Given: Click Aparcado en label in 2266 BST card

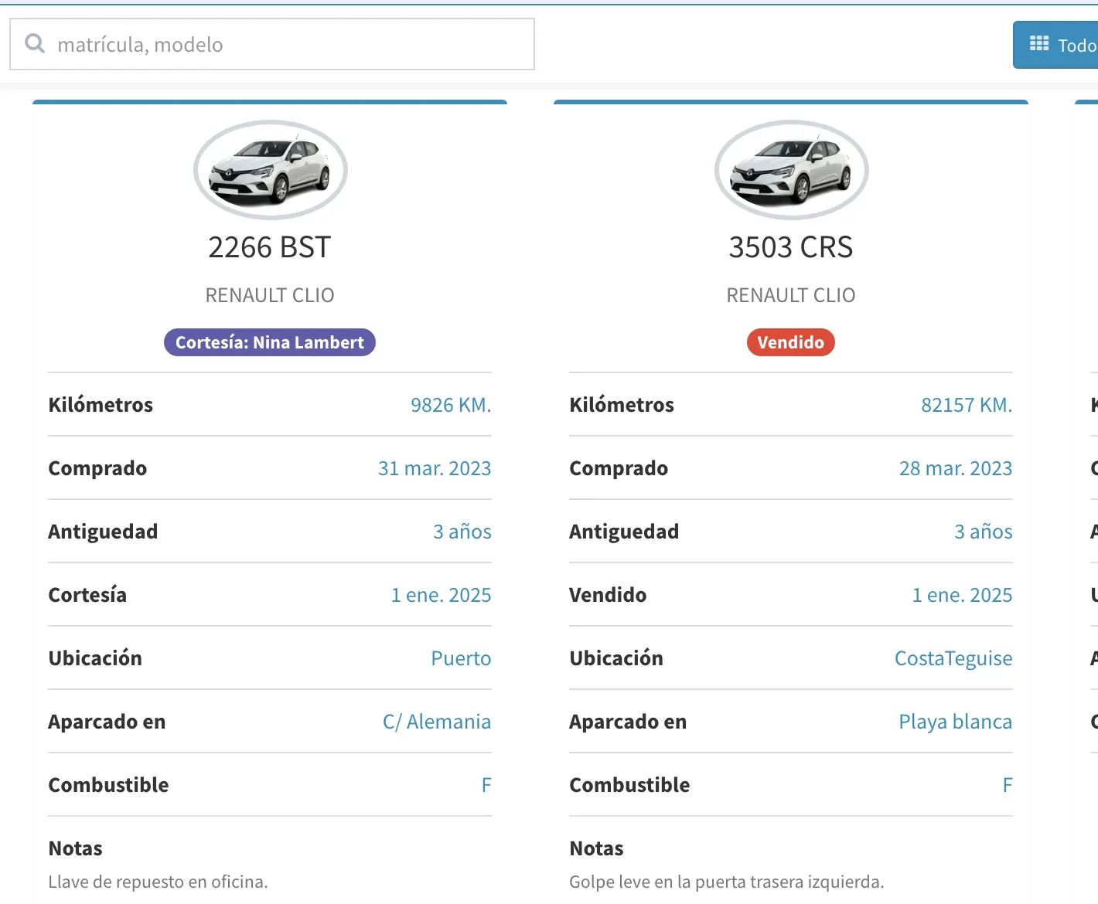Looking at the screenshot, I should point(107,722).
